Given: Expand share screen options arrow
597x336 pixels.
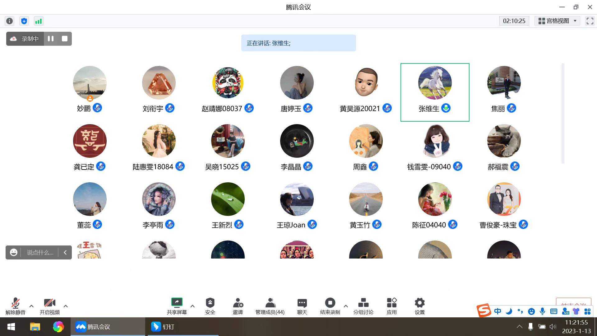Looking at the screenshot, I should 192,306.
